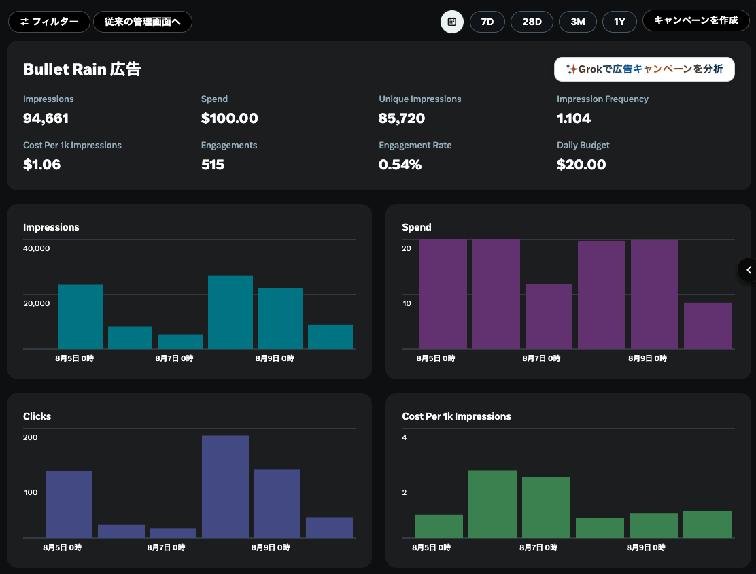The height and width of the screenshot is (574, 756).
Task: Click the first green Cost Per 1k bar
Action: (439, 526)
